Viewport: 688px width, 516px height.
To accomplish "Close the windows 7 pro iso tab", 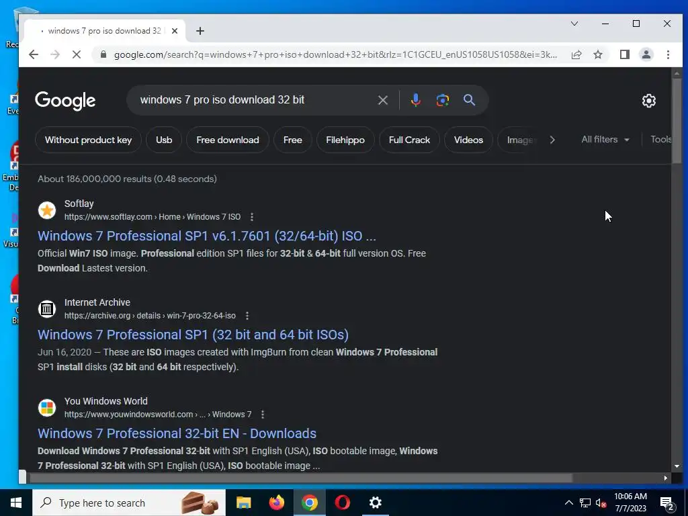I will (x=175, y=31).
